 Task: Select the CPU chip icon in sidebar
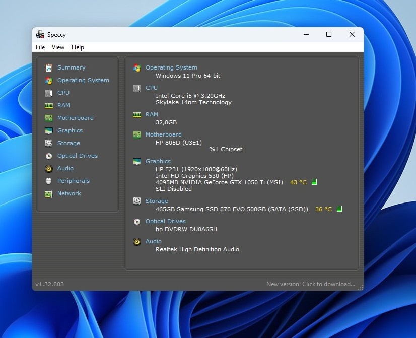pyautogui.click(x=49, y=93)
